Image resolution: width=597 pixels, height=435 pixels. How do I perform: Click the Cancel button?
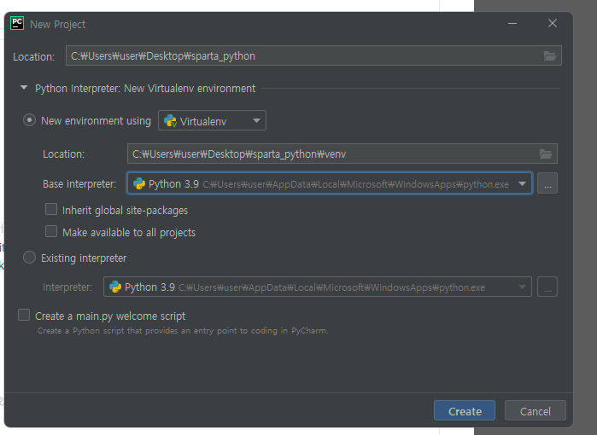tap(536, 410)
